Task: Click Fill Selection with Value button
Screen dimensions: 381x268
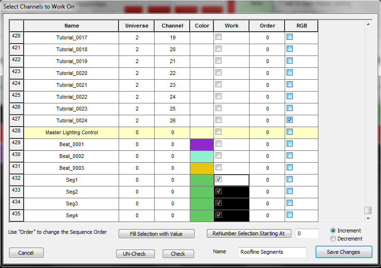Action: pyautogui.click(x=156, y=234)
